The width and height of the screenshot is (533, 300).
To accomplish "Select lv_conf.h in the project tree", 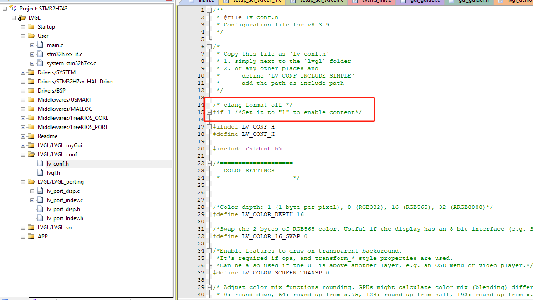I will 58,164.
